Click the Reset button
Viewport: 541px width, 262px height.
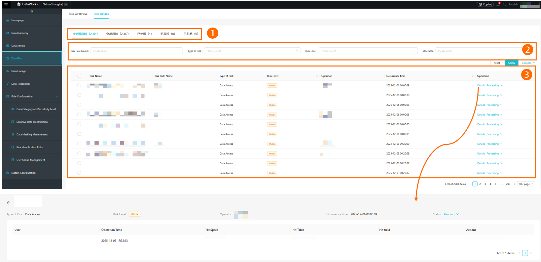pos(497,63)
